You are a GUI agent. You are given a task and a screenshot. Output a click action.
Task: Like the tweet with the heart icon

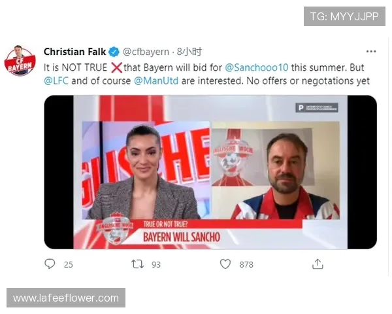tap(225, 264)
